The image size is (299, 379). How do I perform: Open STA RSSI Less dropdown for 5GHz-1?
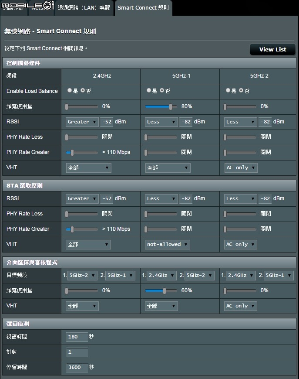pyautogui.click(x=161, y=199)
